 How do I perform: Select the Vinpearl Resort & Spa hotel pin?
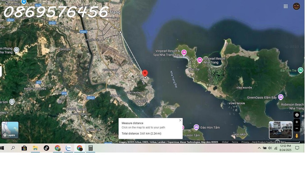tap(184, 52)
